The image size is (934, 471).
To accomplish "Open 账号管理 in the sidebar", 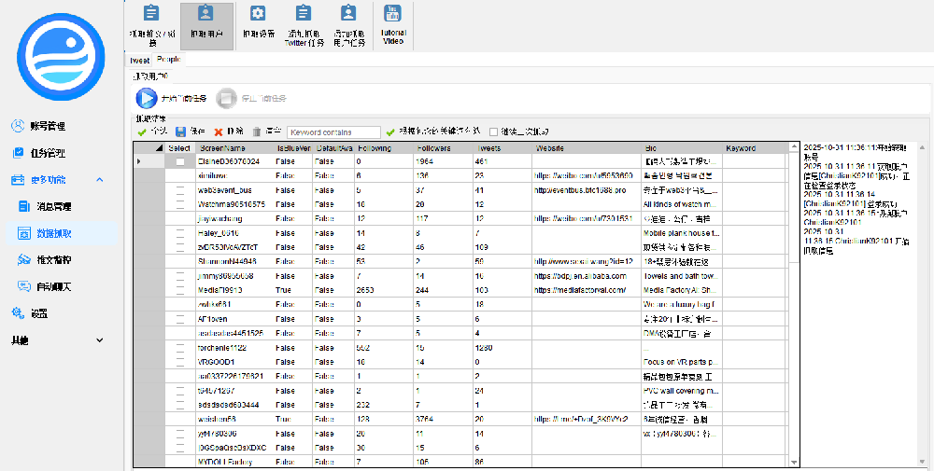I will click(47, 126).
